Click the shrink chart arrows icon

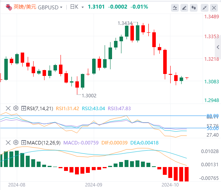[205, 8]
